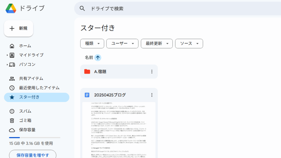Screen dimensions: 281x158
Task: Click the 新規 new item button
Action: 18,29
